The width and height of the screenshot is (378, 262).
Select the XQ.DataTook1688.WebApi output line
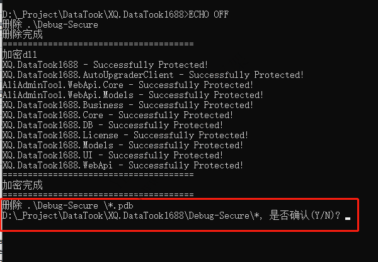click(123, 166)
